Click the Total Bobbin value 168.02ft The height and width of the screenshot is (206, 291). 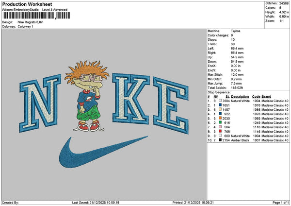237,88
